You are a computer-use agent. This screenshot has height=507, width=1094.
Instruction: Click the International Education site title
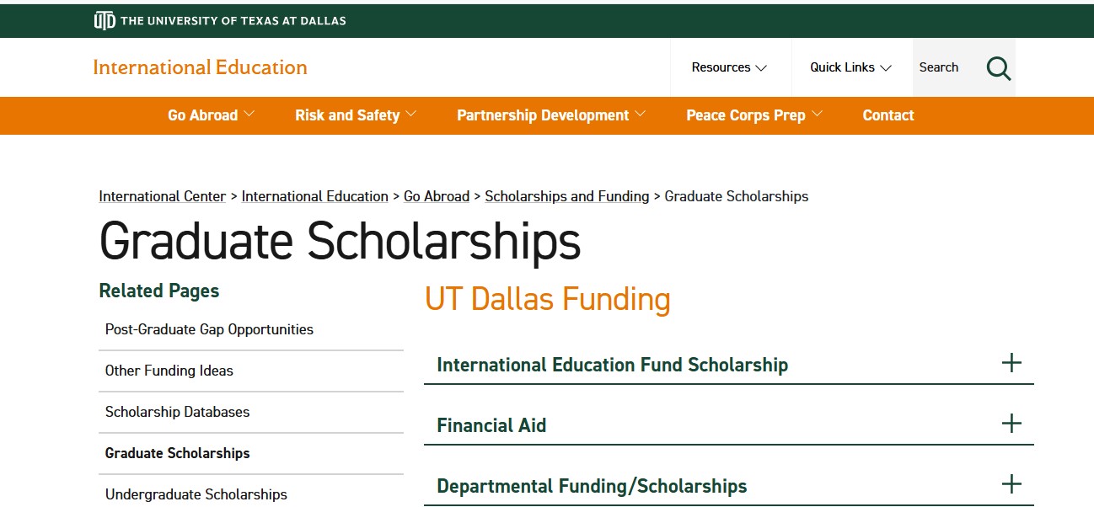(200, 67)
